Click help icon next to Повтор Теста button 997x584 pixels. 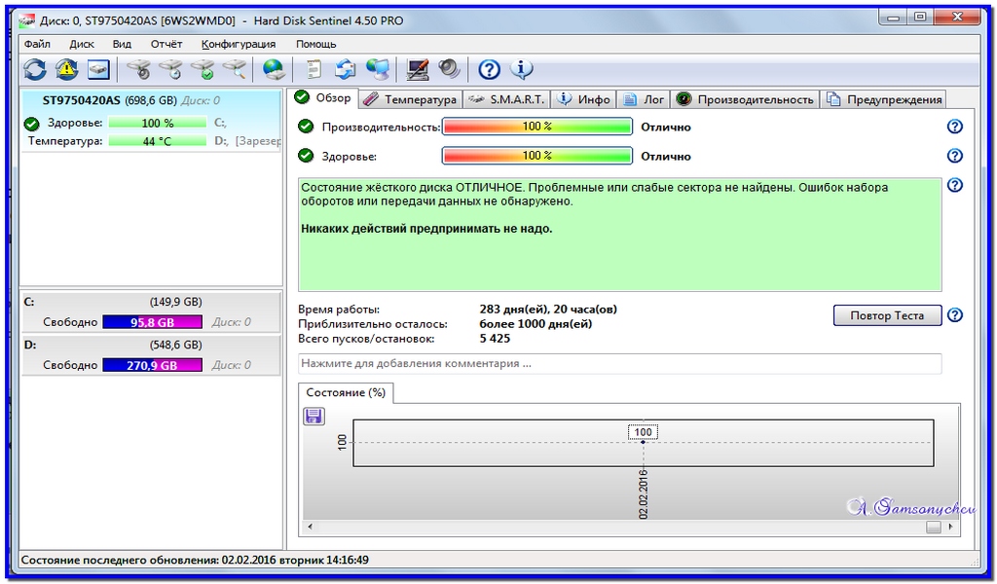pyautogui.click(x=954, y=315)
